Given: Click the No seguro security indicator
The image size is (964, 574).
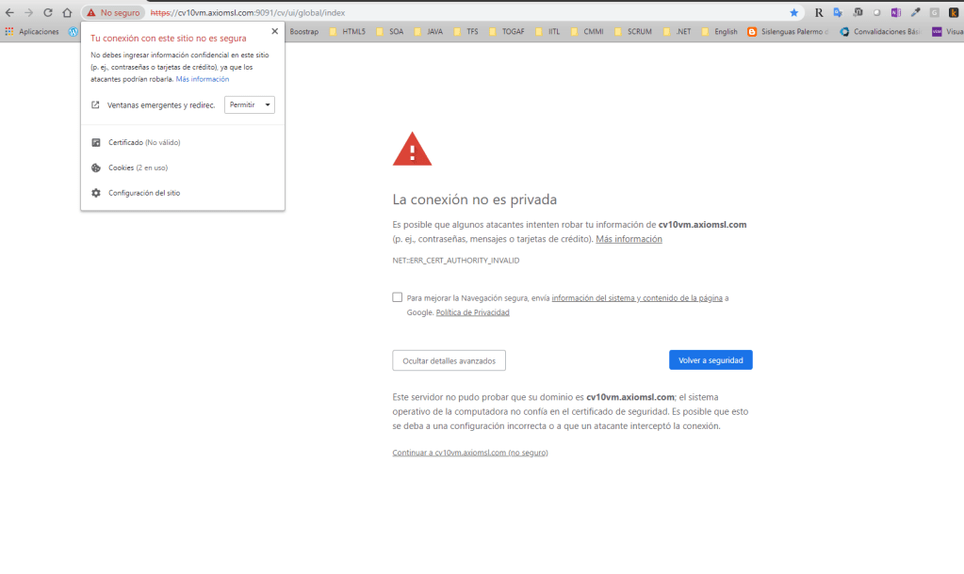Looking at the screenshot, I should [113, 12].
